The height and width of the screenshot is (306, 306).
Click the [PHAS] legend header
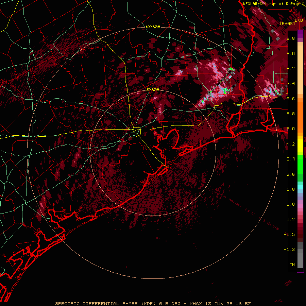click(x=287, y=23)
